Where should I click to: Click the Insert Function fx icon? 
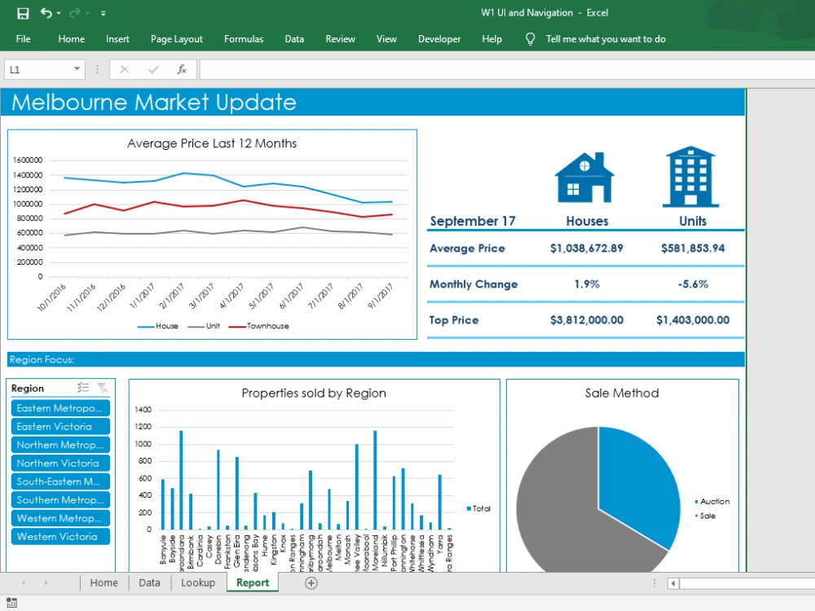pos(182,69)
